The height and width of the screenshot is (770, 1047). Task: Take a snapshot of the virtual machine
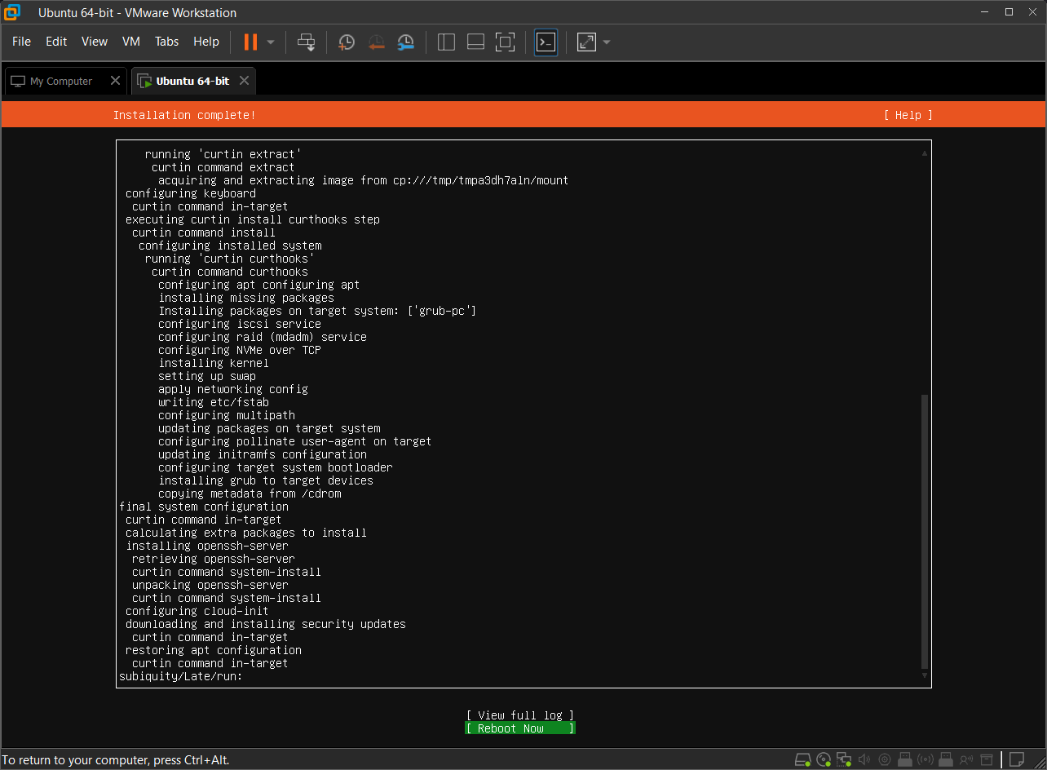tap(347, 42)
